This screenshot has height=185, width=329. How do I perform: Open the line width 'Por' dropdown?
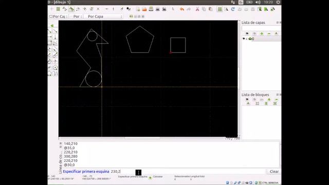pos(76,16)
